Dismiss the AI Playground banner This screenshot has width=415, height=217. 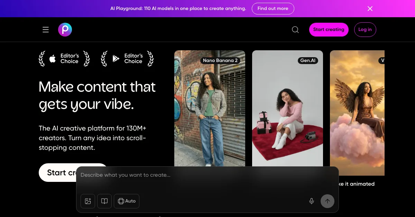pyautogui.click(x=370, y=9)
